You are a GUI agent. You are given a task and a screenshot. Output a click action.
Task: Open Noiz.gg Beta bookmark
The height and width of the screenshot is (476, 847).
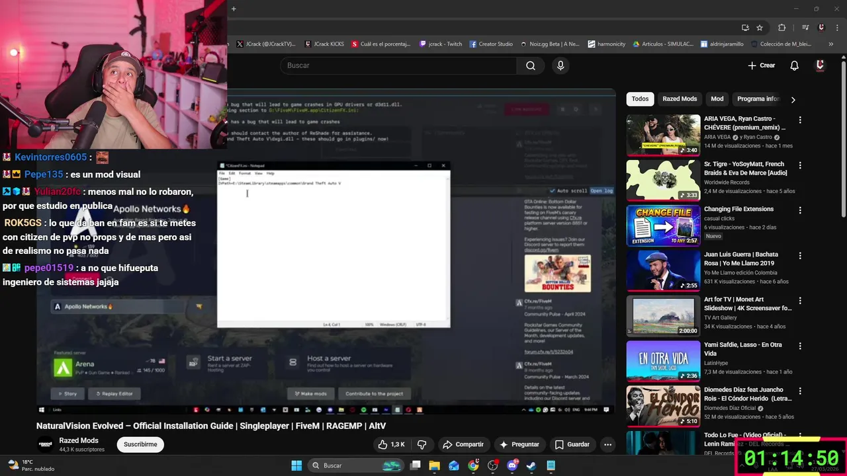pos(550,44)
